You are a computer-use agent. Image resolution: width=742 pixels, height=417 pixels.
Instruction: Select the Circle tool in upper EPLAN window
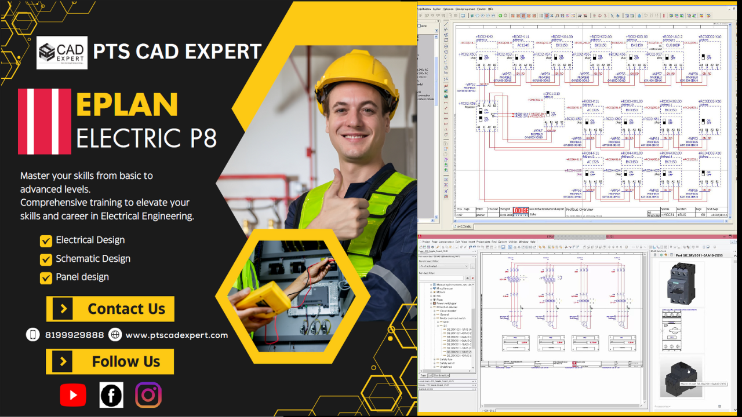pyautogui.click(x=446, y=46)
